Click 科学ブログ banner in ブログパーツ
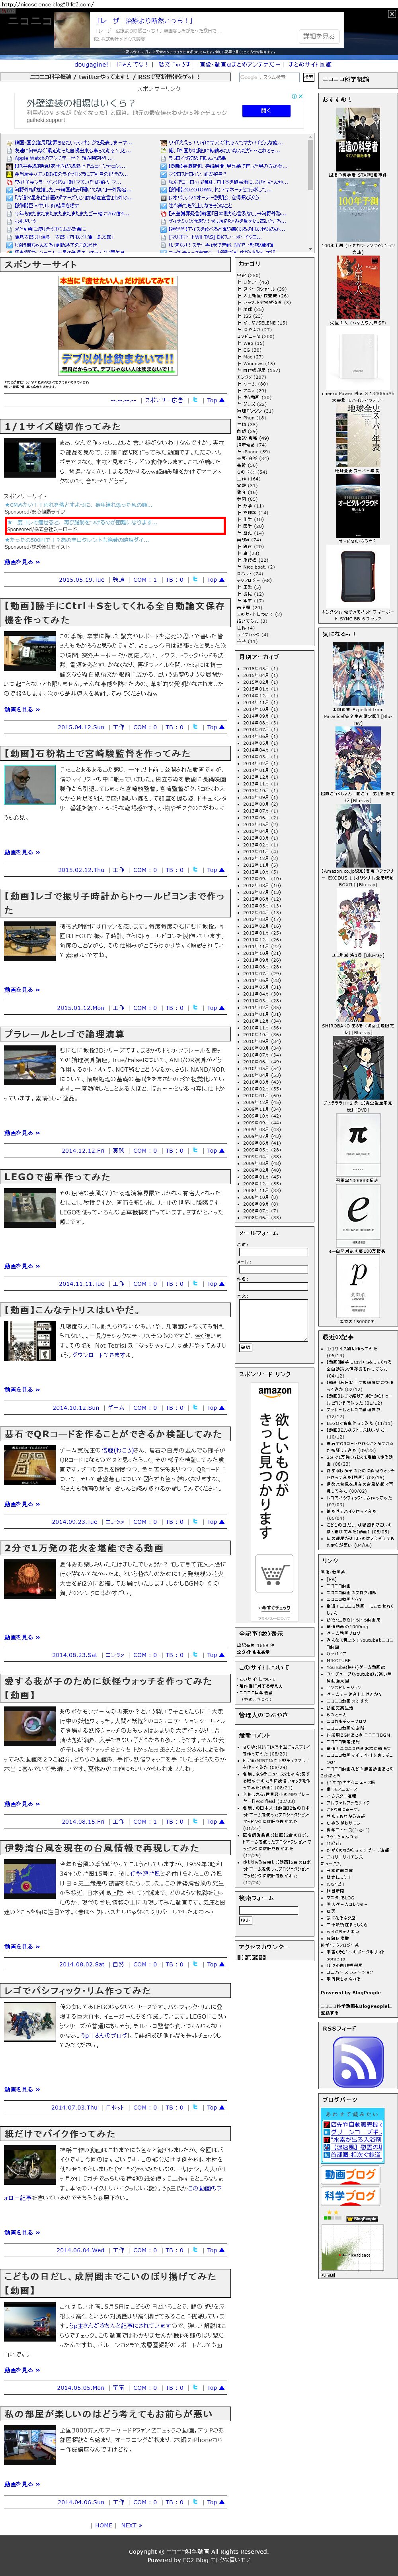The width and height of the screenshot is (398, 2576). (x=351, y=2196)
